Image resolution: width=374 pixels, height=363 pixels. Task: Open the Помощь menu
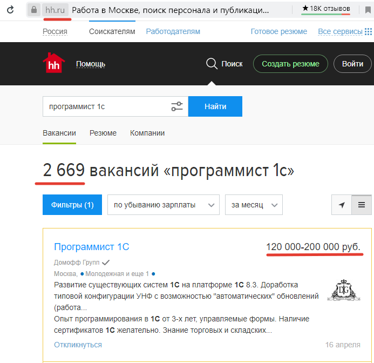[x=91, y=64]
